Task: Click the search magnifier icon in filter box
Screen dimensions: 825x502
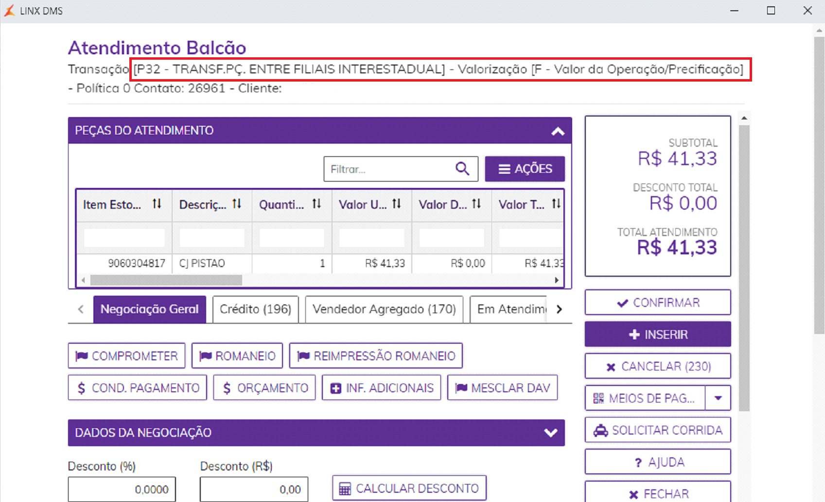Action: pyautogui.click(x=462, y=168)
